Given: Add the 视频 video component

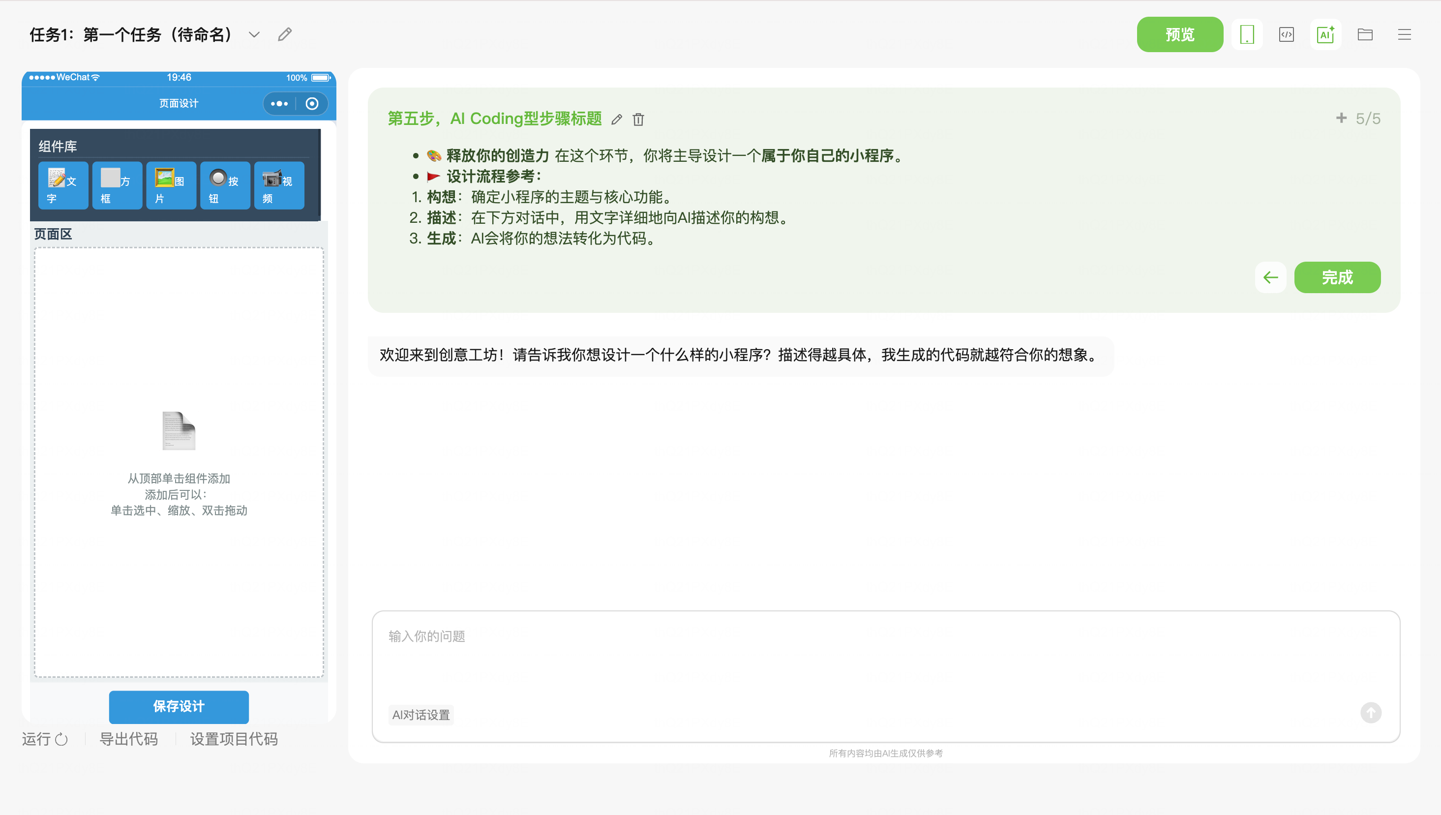Looking at the screenshot, I should click(279, 186).
